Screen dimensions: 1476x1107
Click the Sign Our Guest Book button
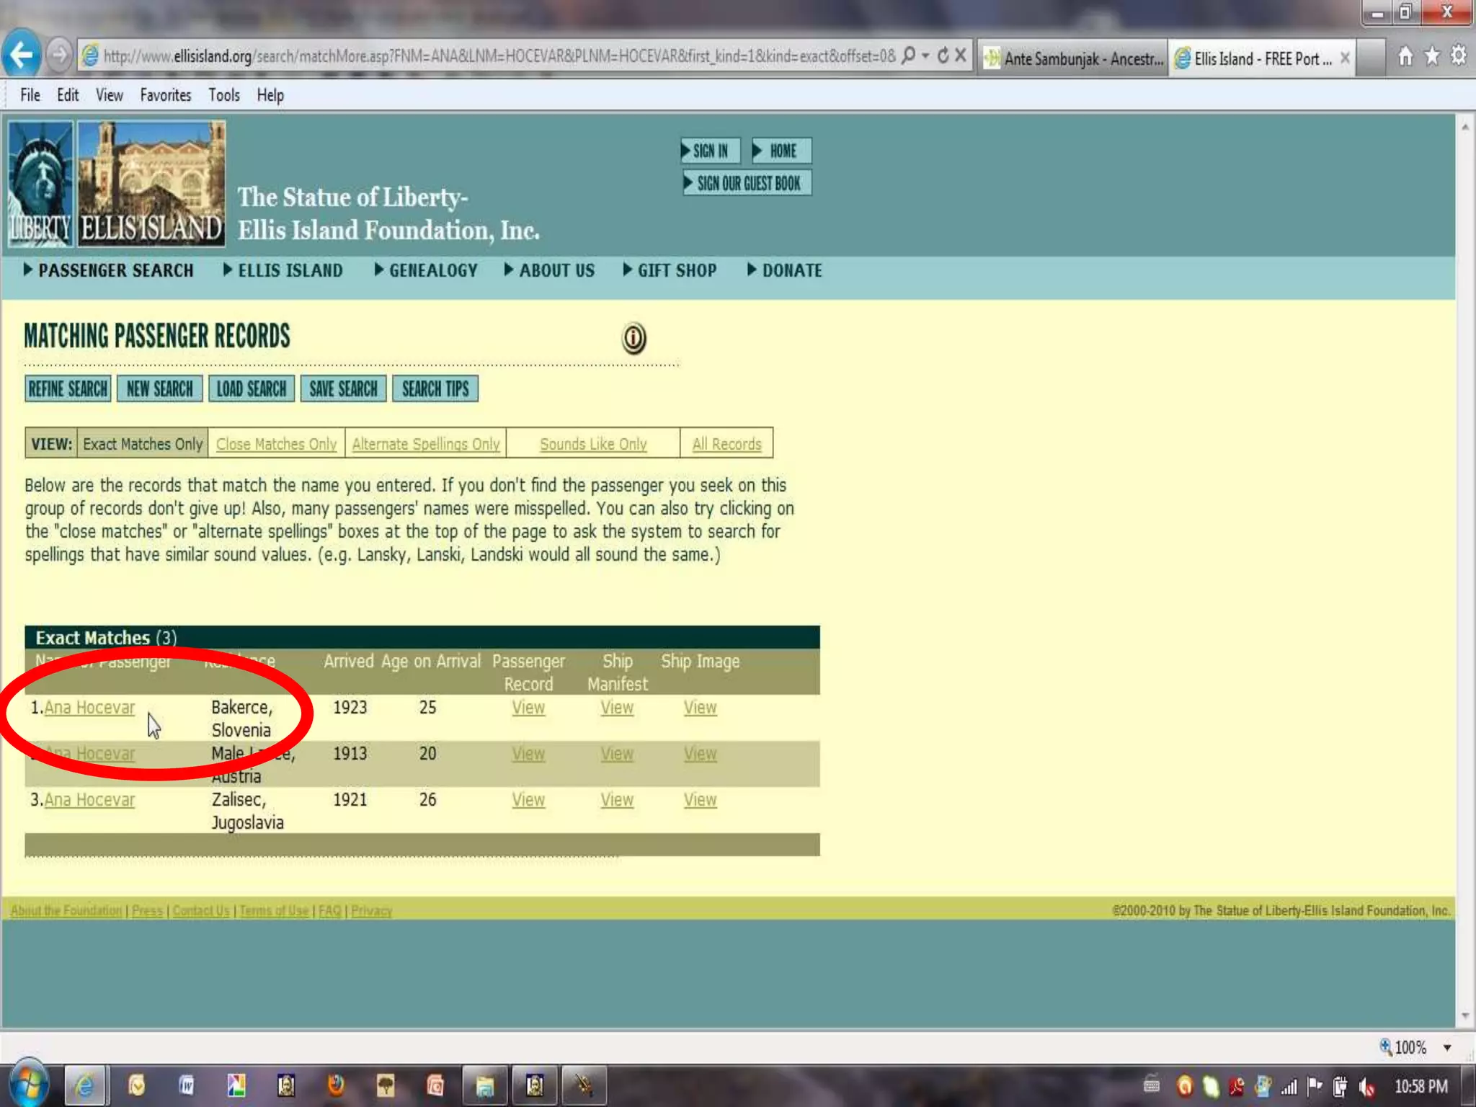click(x=747, y=184)
